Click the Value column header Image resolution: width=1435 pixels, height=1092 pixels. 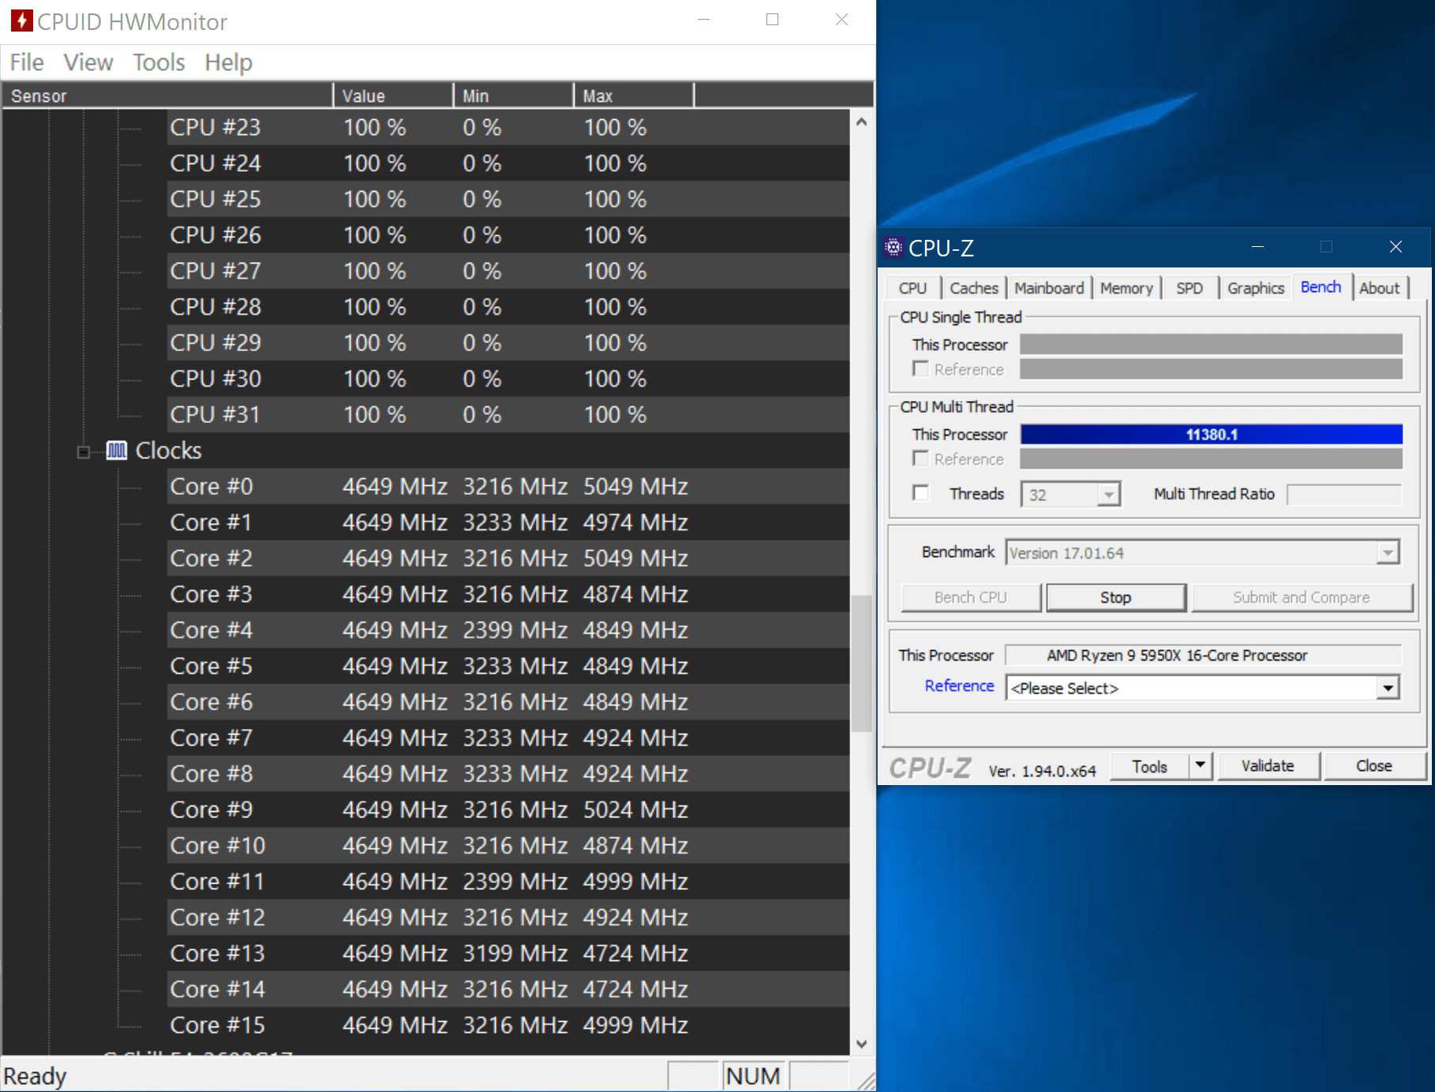click(393, 95)
